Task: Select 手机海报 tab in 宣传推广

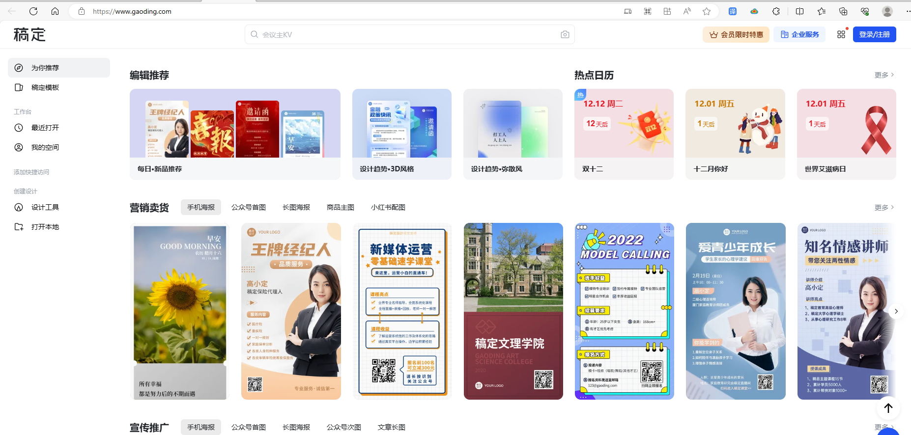Action: coord(201,427)
